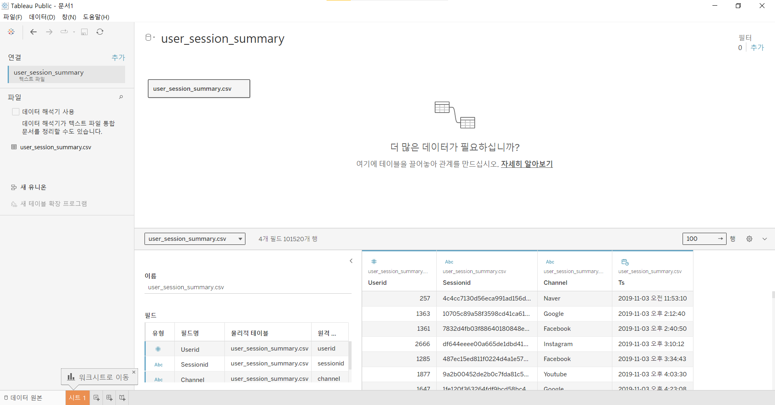Viewport: 775px width, 405px height.
Task: Open the 파일(F) menu
Action: (13, 17)
